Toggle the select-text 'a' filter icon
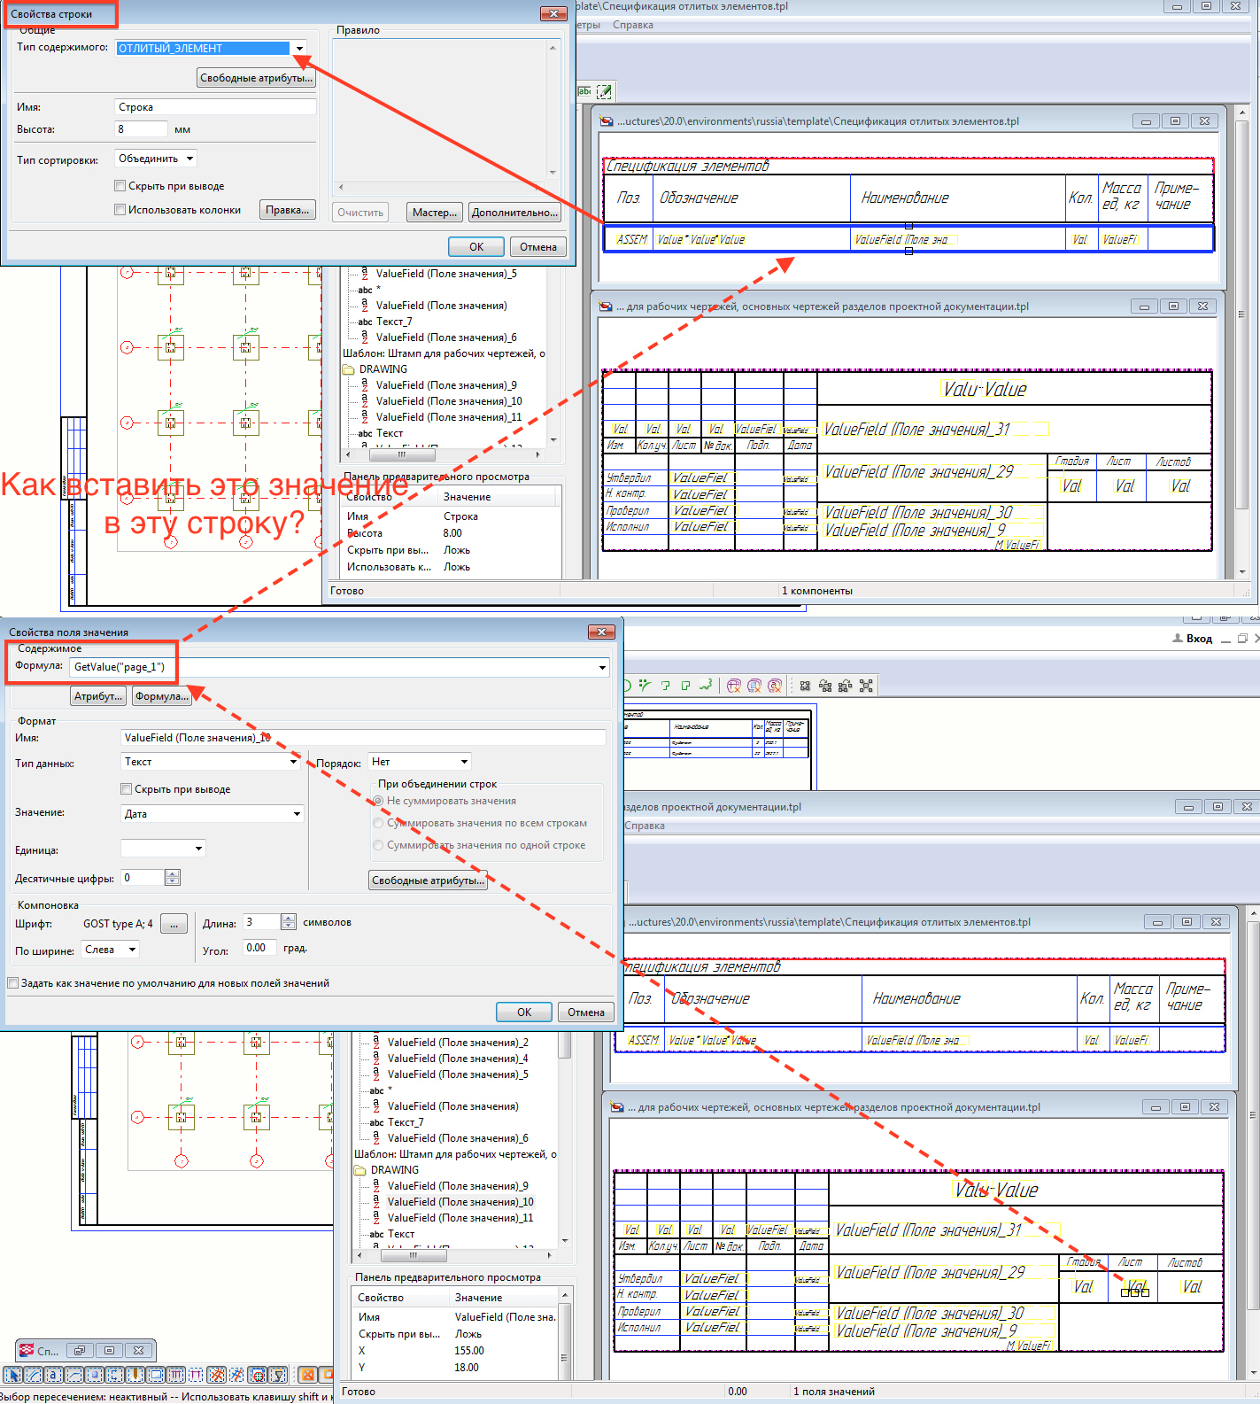This screenshot has width=1260, height=1404. coord(54,1375)
